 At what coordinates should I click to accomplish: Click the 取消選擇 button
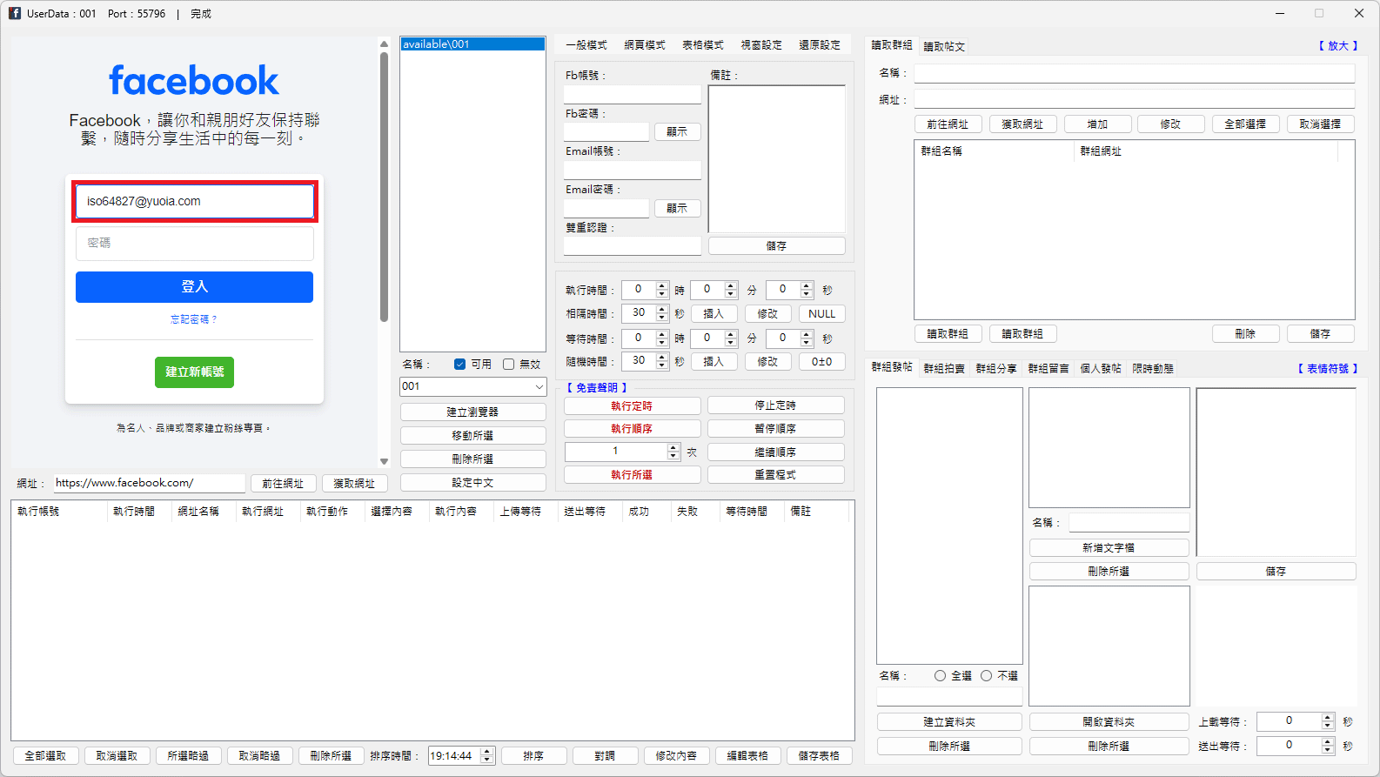(x=1320, y=124)
